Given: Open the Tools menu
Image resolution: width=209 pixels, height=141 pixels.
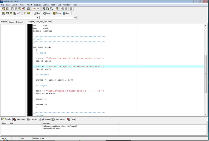Looking at the screenshot, I should point(53,5).
